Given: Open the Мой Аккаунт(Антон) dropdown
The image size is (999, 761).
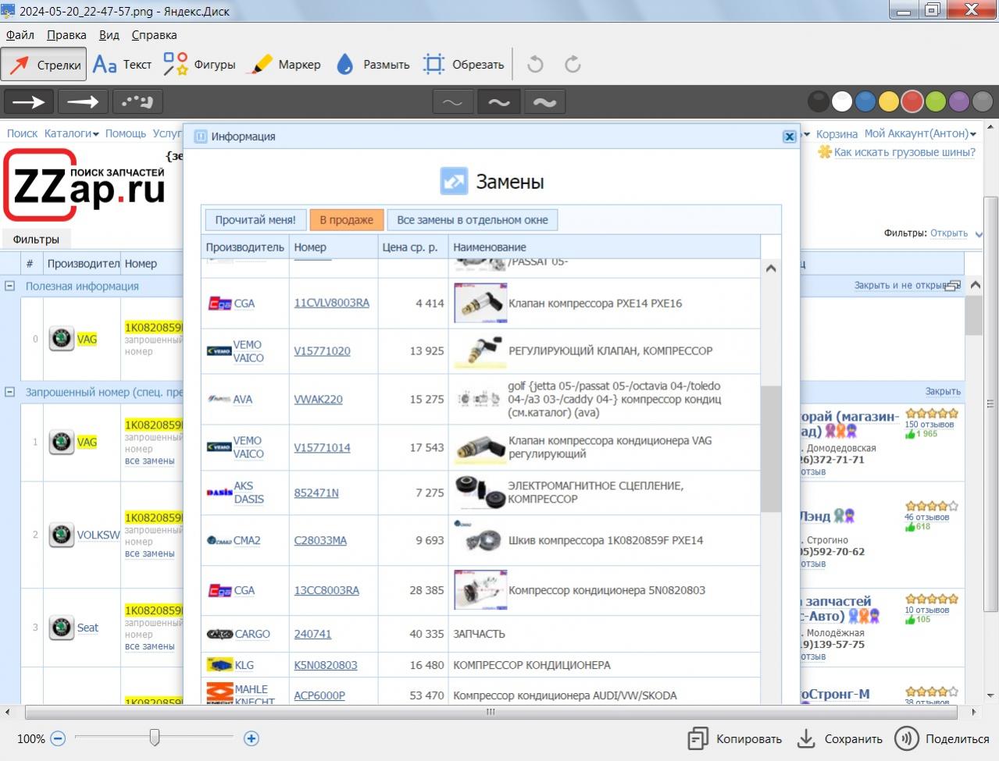Looking at the screenshot, I should tap(920, 134).
